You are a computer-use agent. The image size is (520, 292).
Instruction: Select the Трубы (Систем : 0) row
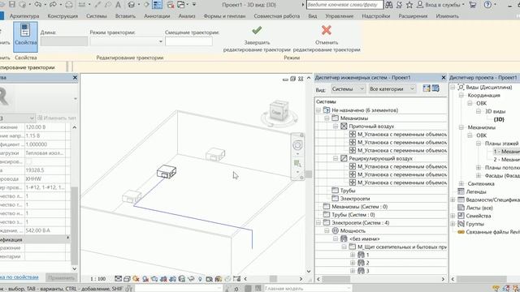(353, 214)
